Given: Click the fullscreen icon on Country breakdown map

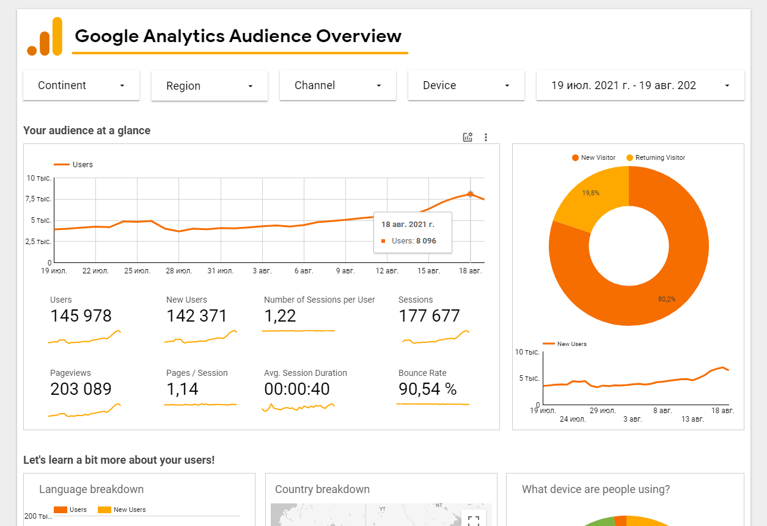Looking at the screenshot, I should point(473,520).
